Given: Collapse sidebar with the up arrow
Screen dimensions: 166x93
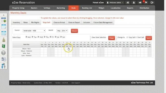Looking at the screenshot, I should click(4, 15).
